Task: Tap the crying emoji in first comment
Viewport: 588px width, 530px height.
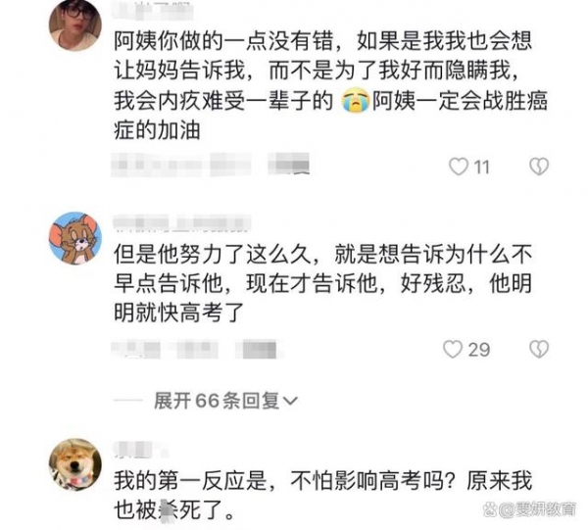Action: coord(355,101)
